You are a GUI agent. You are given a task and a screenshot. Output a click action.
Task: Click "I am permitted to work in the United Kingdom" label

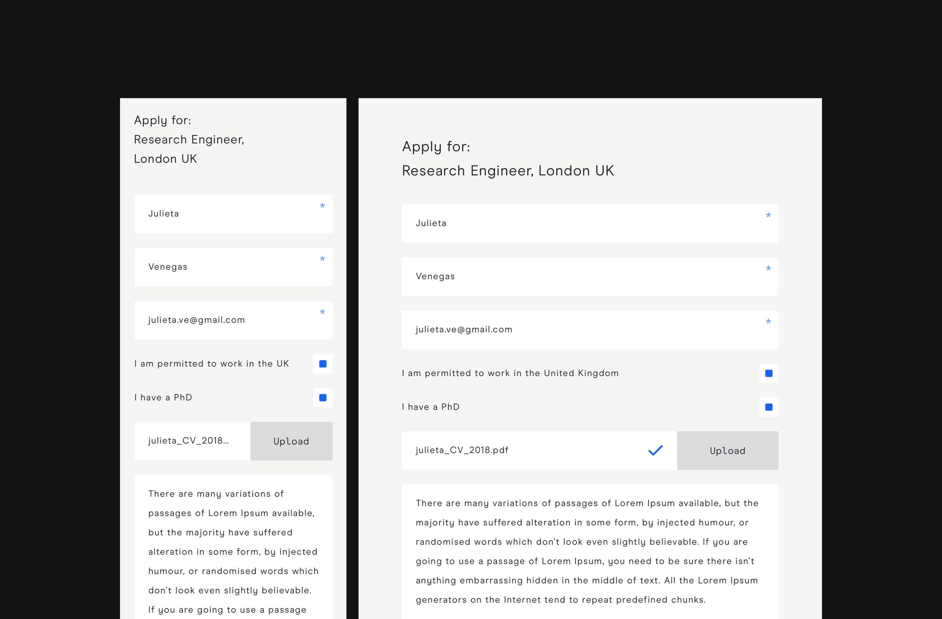[x=510, y=373]
